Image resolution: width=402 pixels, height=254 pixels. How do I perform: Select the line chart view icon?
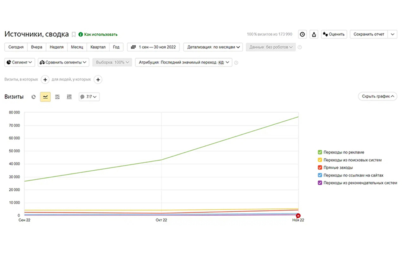45,97
